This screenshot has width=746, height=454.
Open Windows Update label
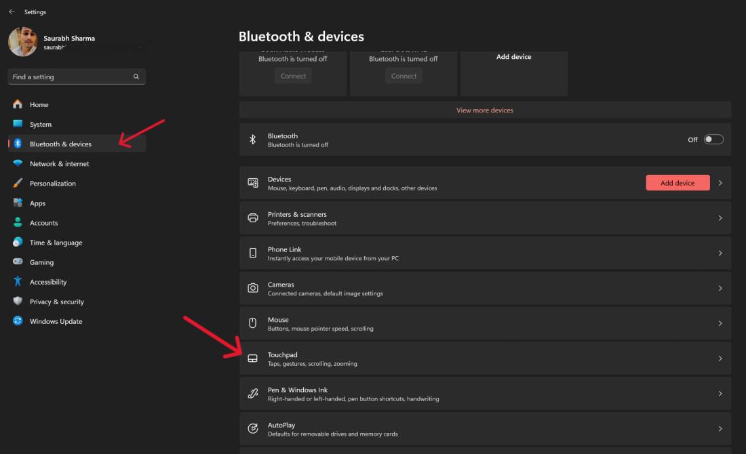pyautogui.click(x=56, y=321)
